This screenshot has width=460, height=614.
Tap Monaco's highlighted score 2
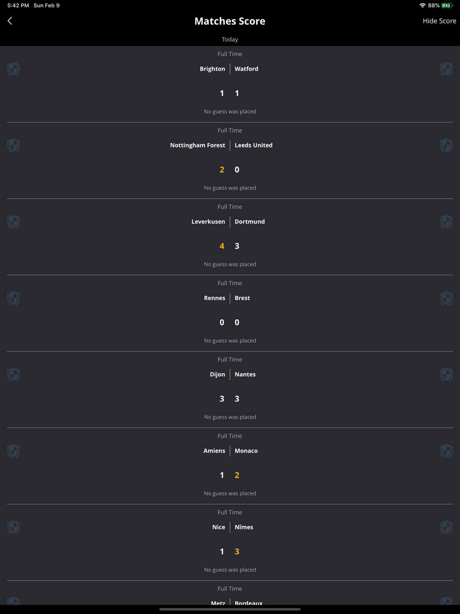tap(237, 475)
